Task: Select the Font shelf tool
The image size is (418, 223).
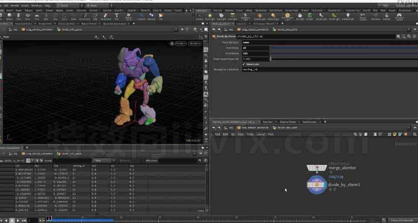Action: pos(117,16)
